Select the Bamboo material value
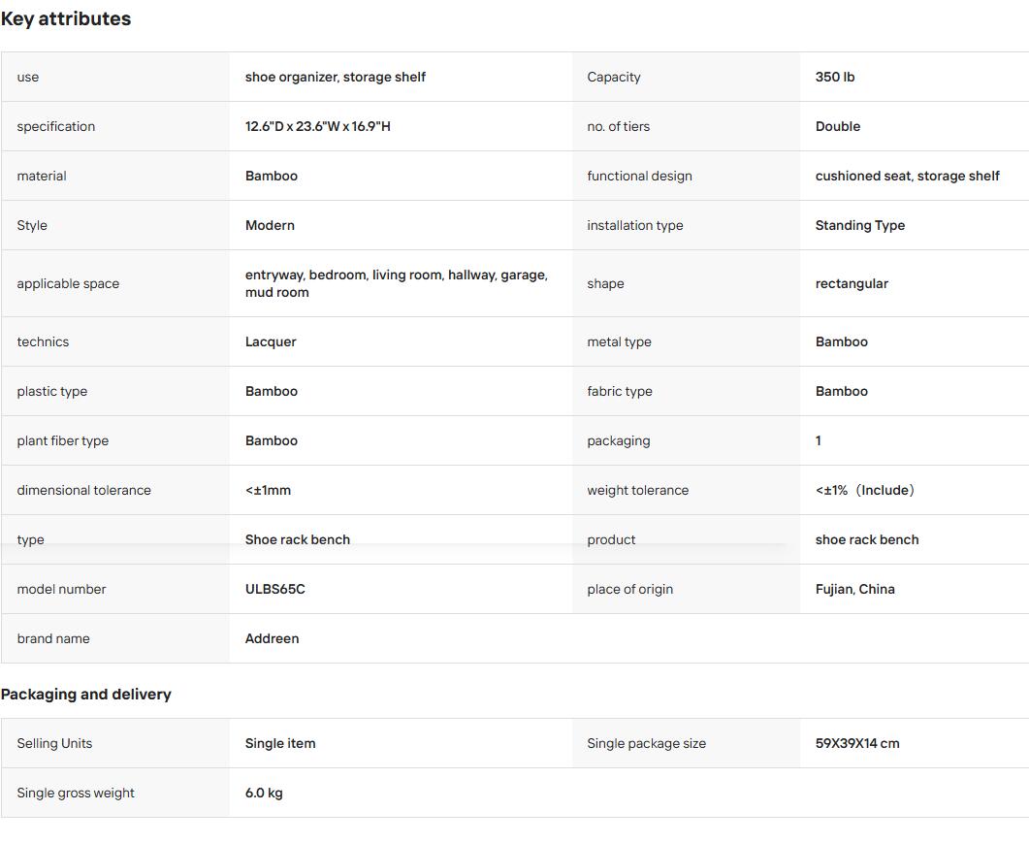1029x843 pixels. (x=271, y=176)
